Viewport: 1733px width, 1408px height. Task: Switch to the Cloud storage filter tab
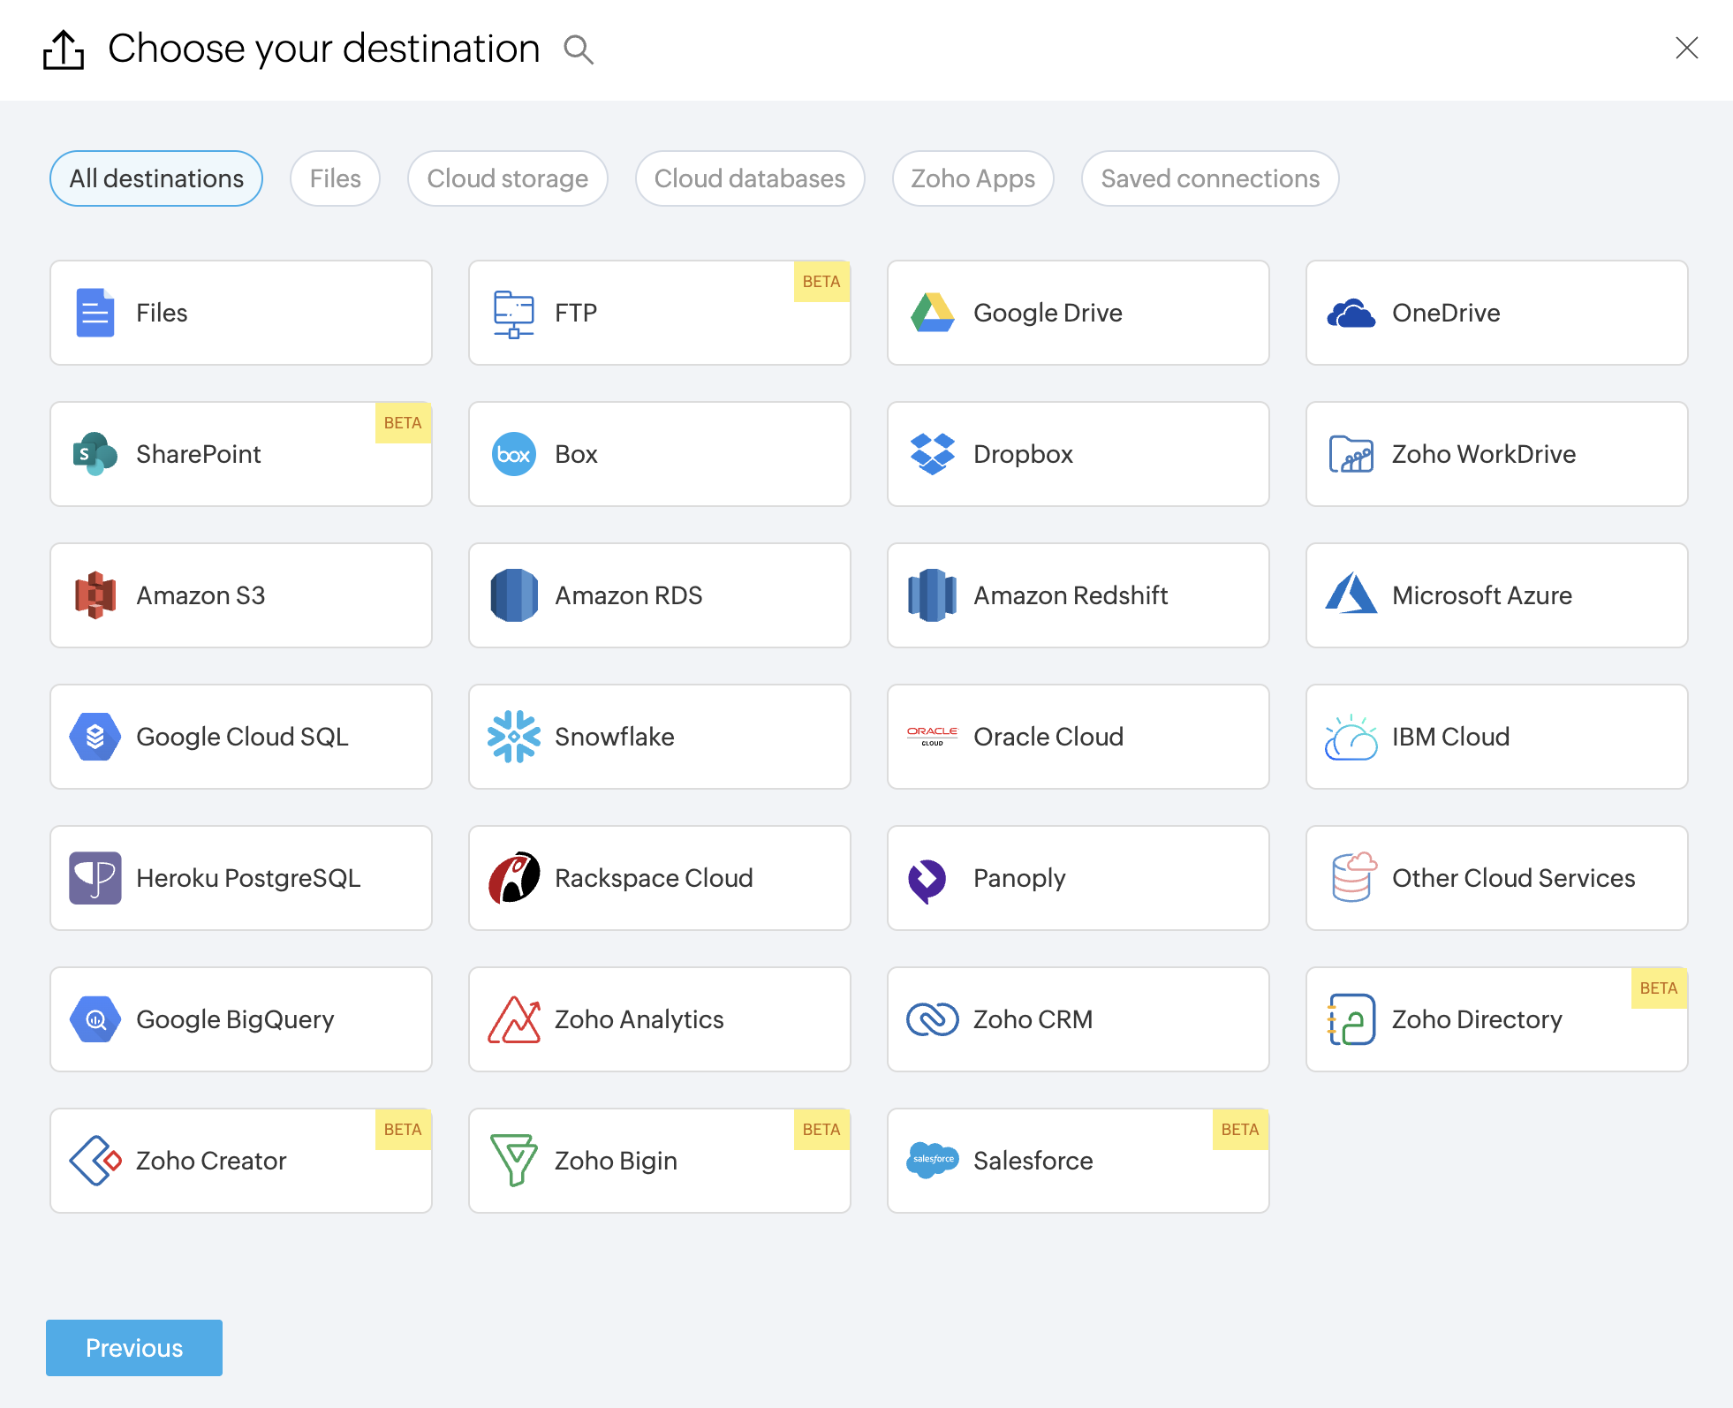(507, 178)
